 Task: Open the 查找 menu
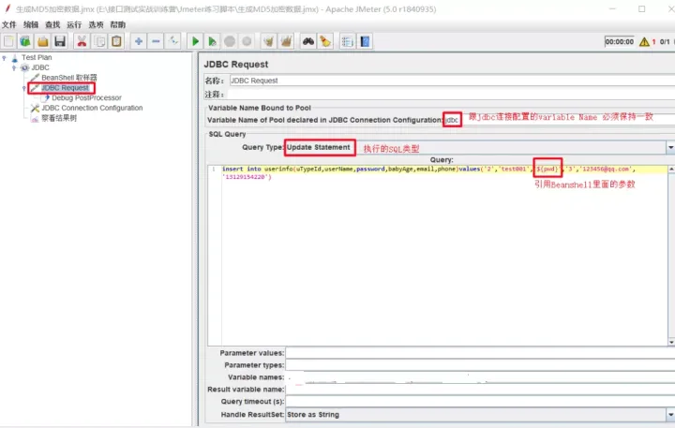click(52, 24)
